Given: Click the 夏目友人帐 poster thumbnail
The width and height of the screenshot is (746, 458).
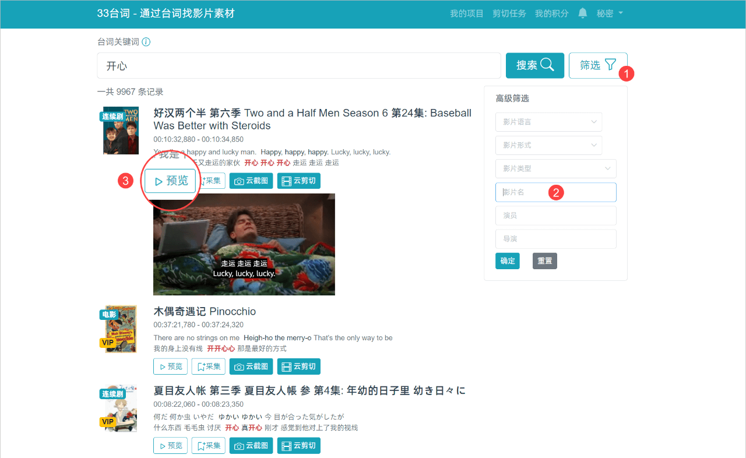Looking at the screenshot, I should point(121,408).
